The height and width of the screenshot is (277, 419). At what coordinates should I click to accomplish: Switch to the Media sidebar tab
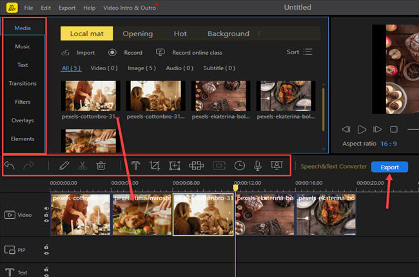23,28
